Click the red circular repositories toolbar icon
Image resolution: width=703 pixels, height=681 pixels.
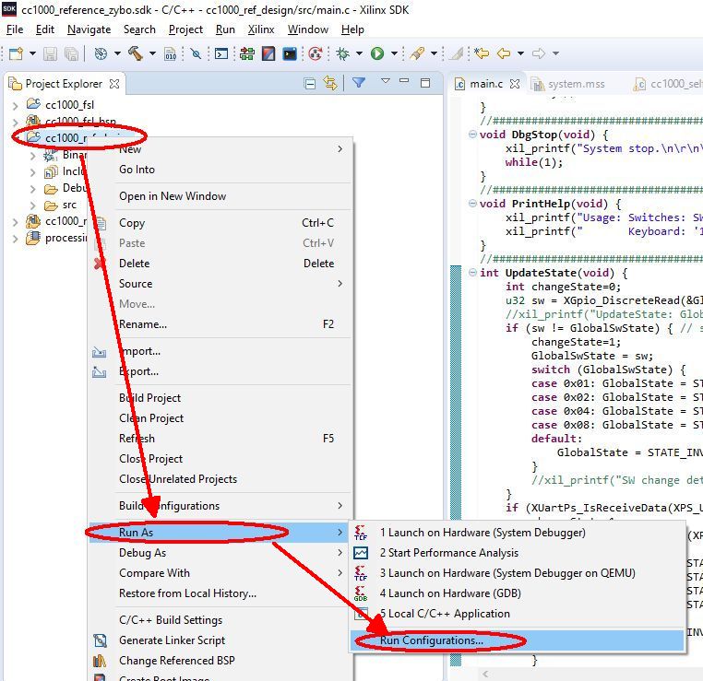[x=316, y=53]
